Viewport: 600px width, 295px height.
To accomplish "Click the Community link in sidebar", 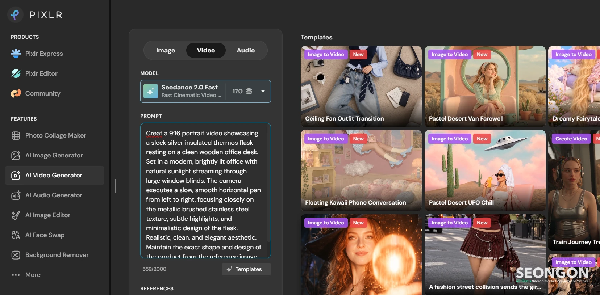I will [x=43, y=93].
